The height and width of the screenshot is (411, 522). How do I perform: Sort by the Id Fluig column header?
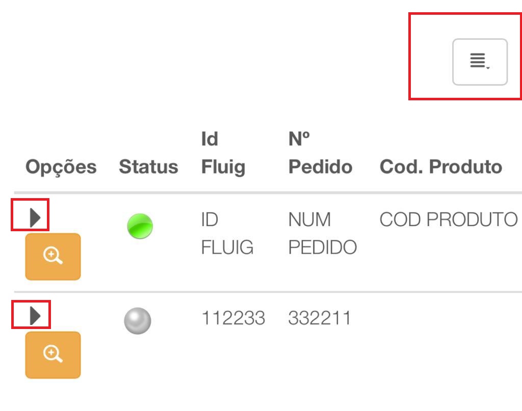(223, 153)
